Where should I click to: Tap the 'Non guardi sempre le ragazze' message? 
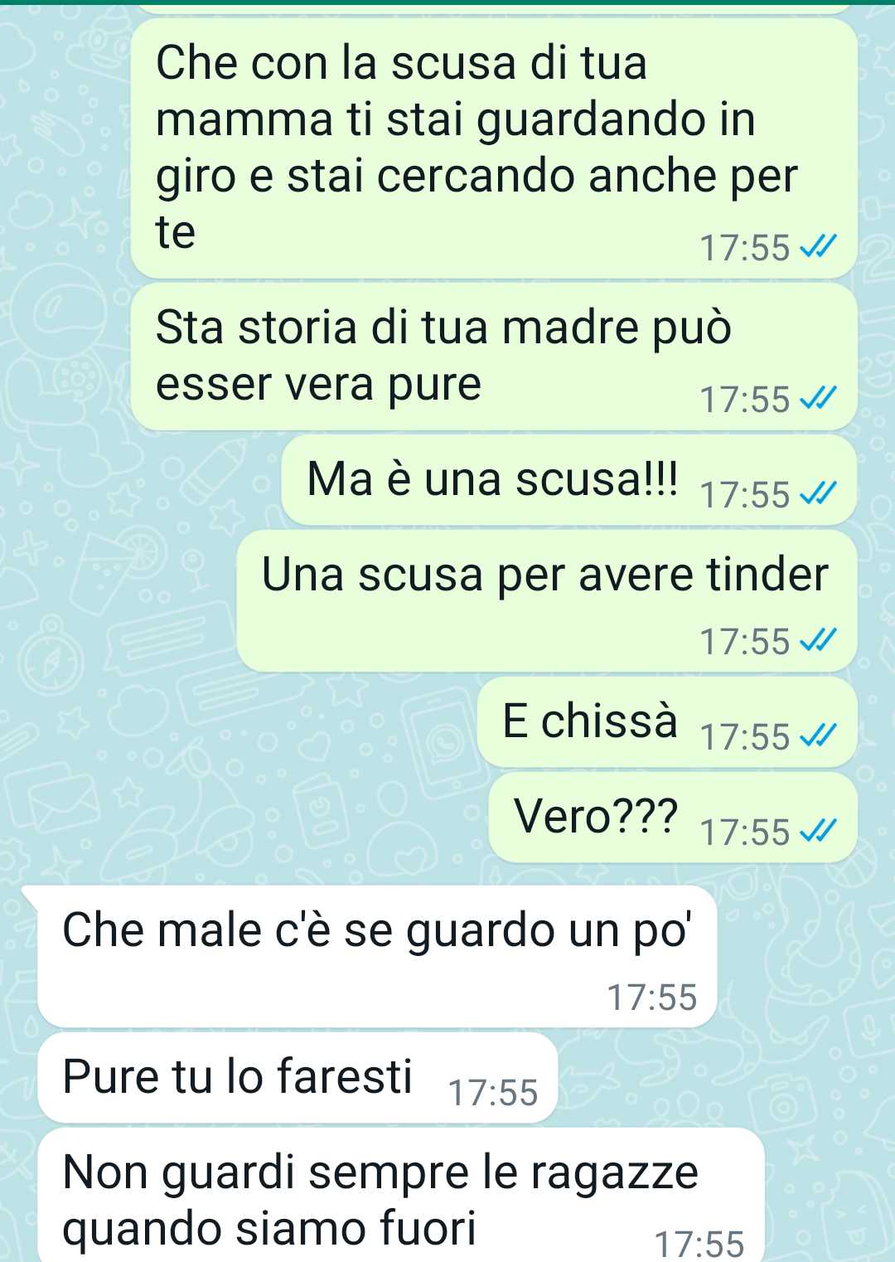tap(401, 1196)
